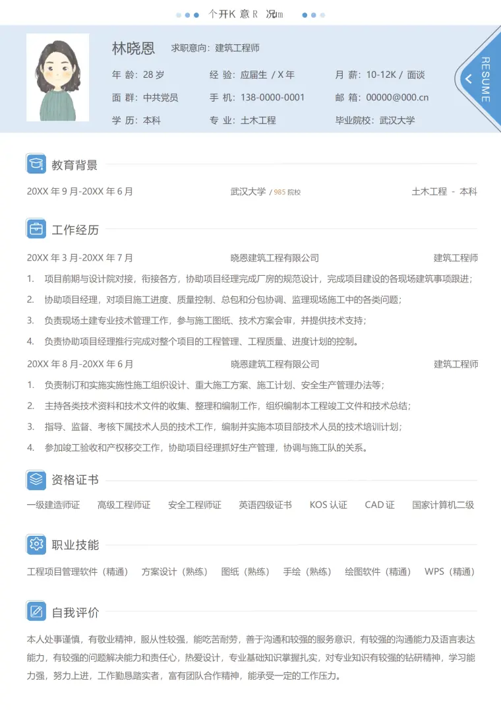Image resolution: width=501 pixels, height=710 pixels.
Task: Click the CAD 证 certificate
Action: [380, 505]
